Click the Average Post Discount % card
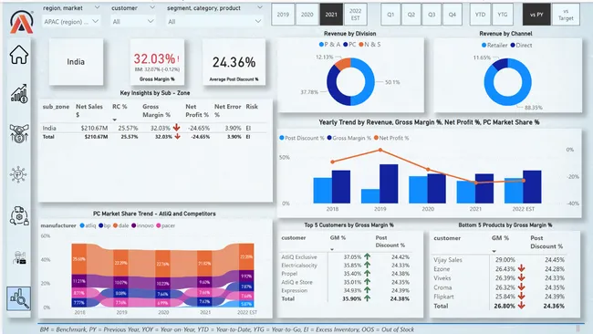This screenshot has height=334, width=593. 234,62
